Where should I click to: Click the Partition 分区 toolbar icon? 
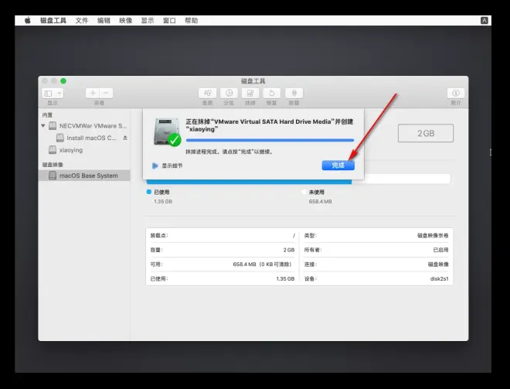click(x=229, y=93)
